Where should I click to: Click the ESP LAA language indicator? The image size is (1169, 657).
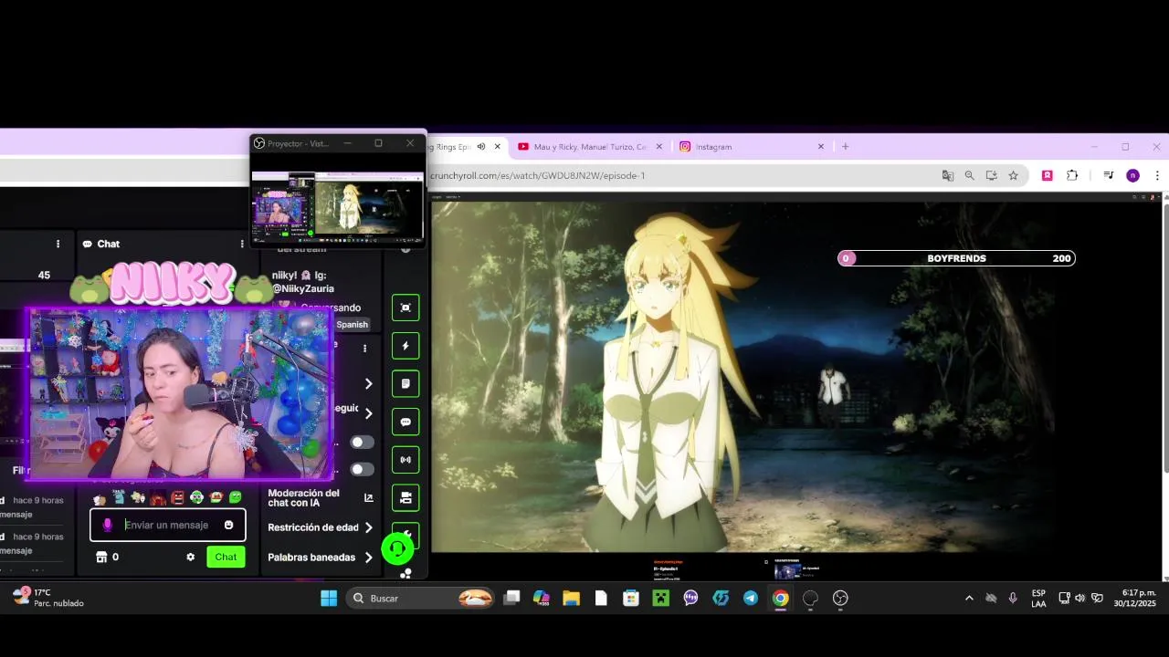tap(1038, 598)
